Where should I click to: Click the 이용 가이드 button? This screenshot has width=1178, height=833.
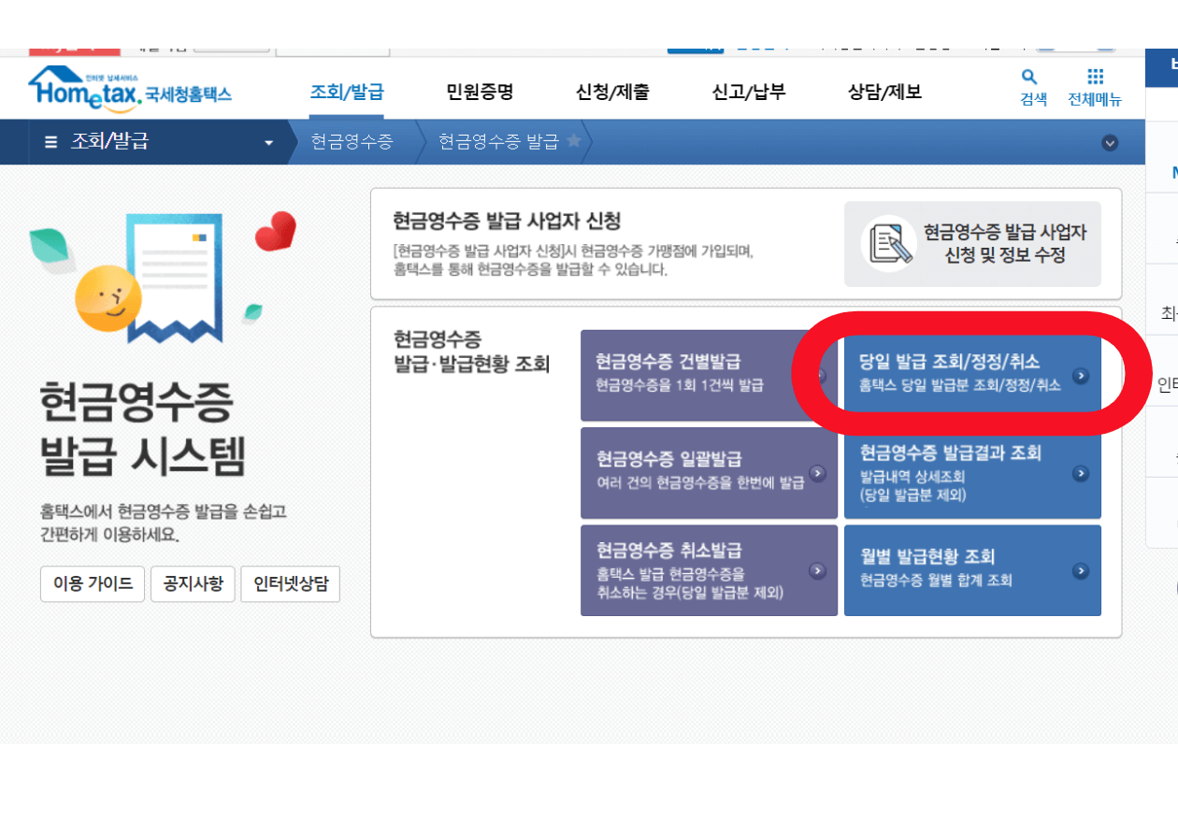(92, 584)
